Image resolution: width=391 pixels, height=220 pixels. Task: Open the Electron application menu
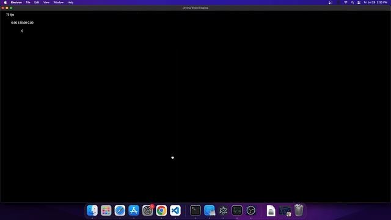point(16,2)
